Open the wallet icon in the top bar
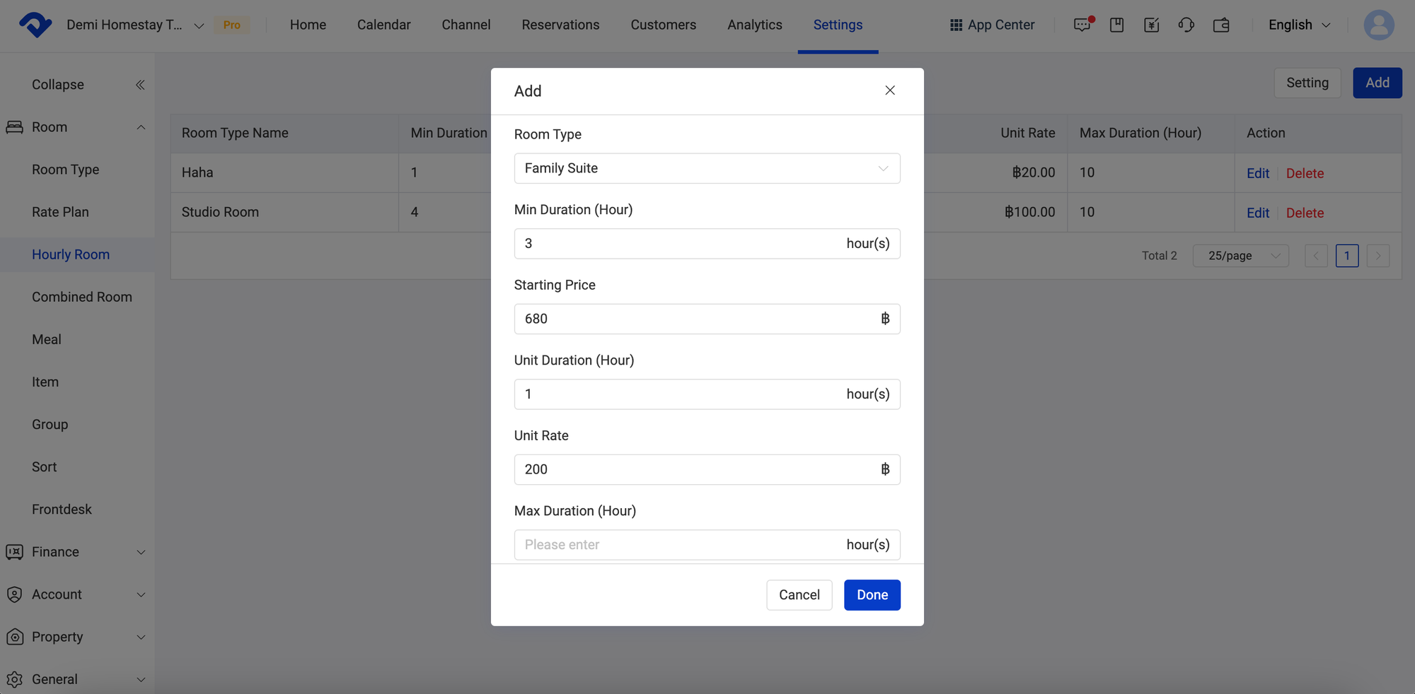Screen dimensions: 1415x694 click(x=1221, y=25)
